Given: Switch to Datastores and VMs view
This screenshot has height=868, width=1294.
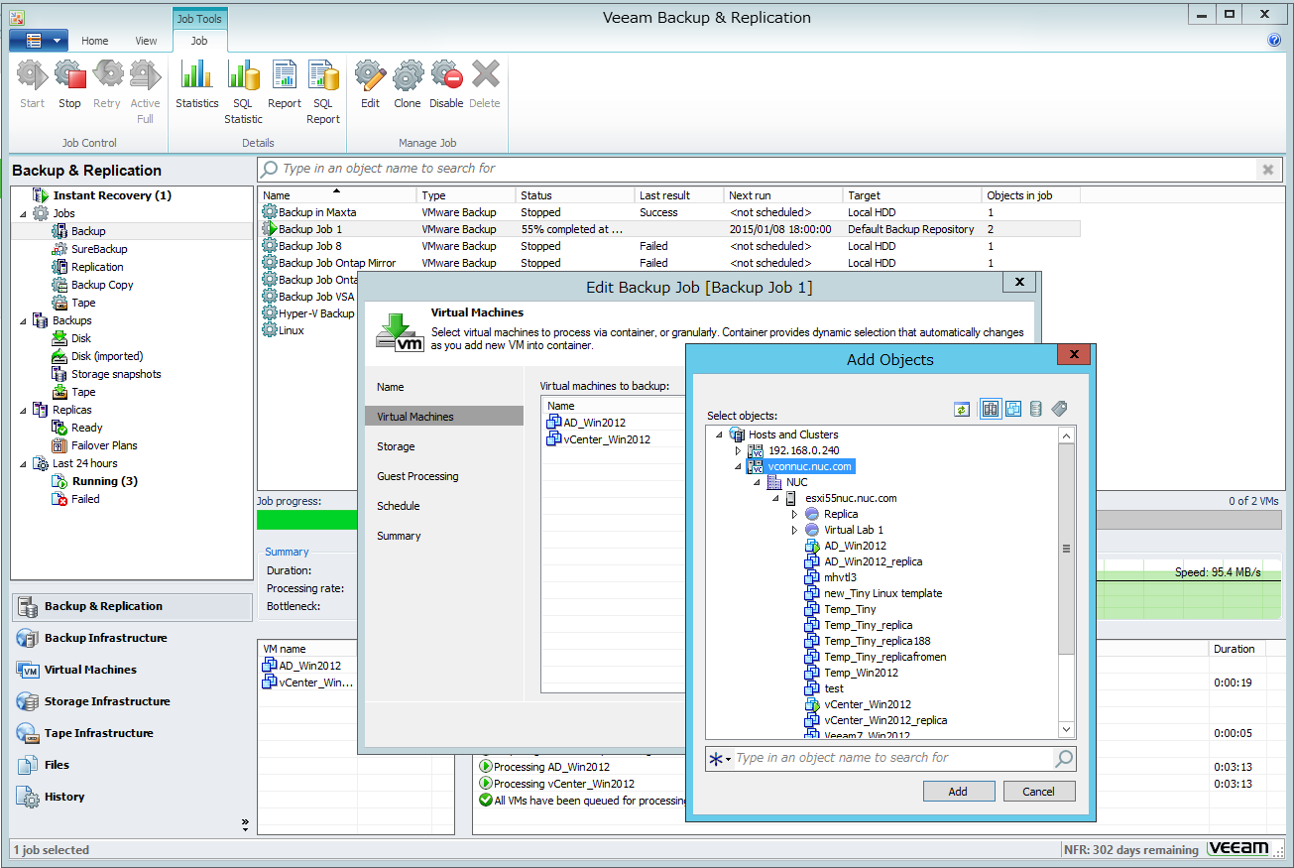Looking at the screenshot, I should 1036,409.
